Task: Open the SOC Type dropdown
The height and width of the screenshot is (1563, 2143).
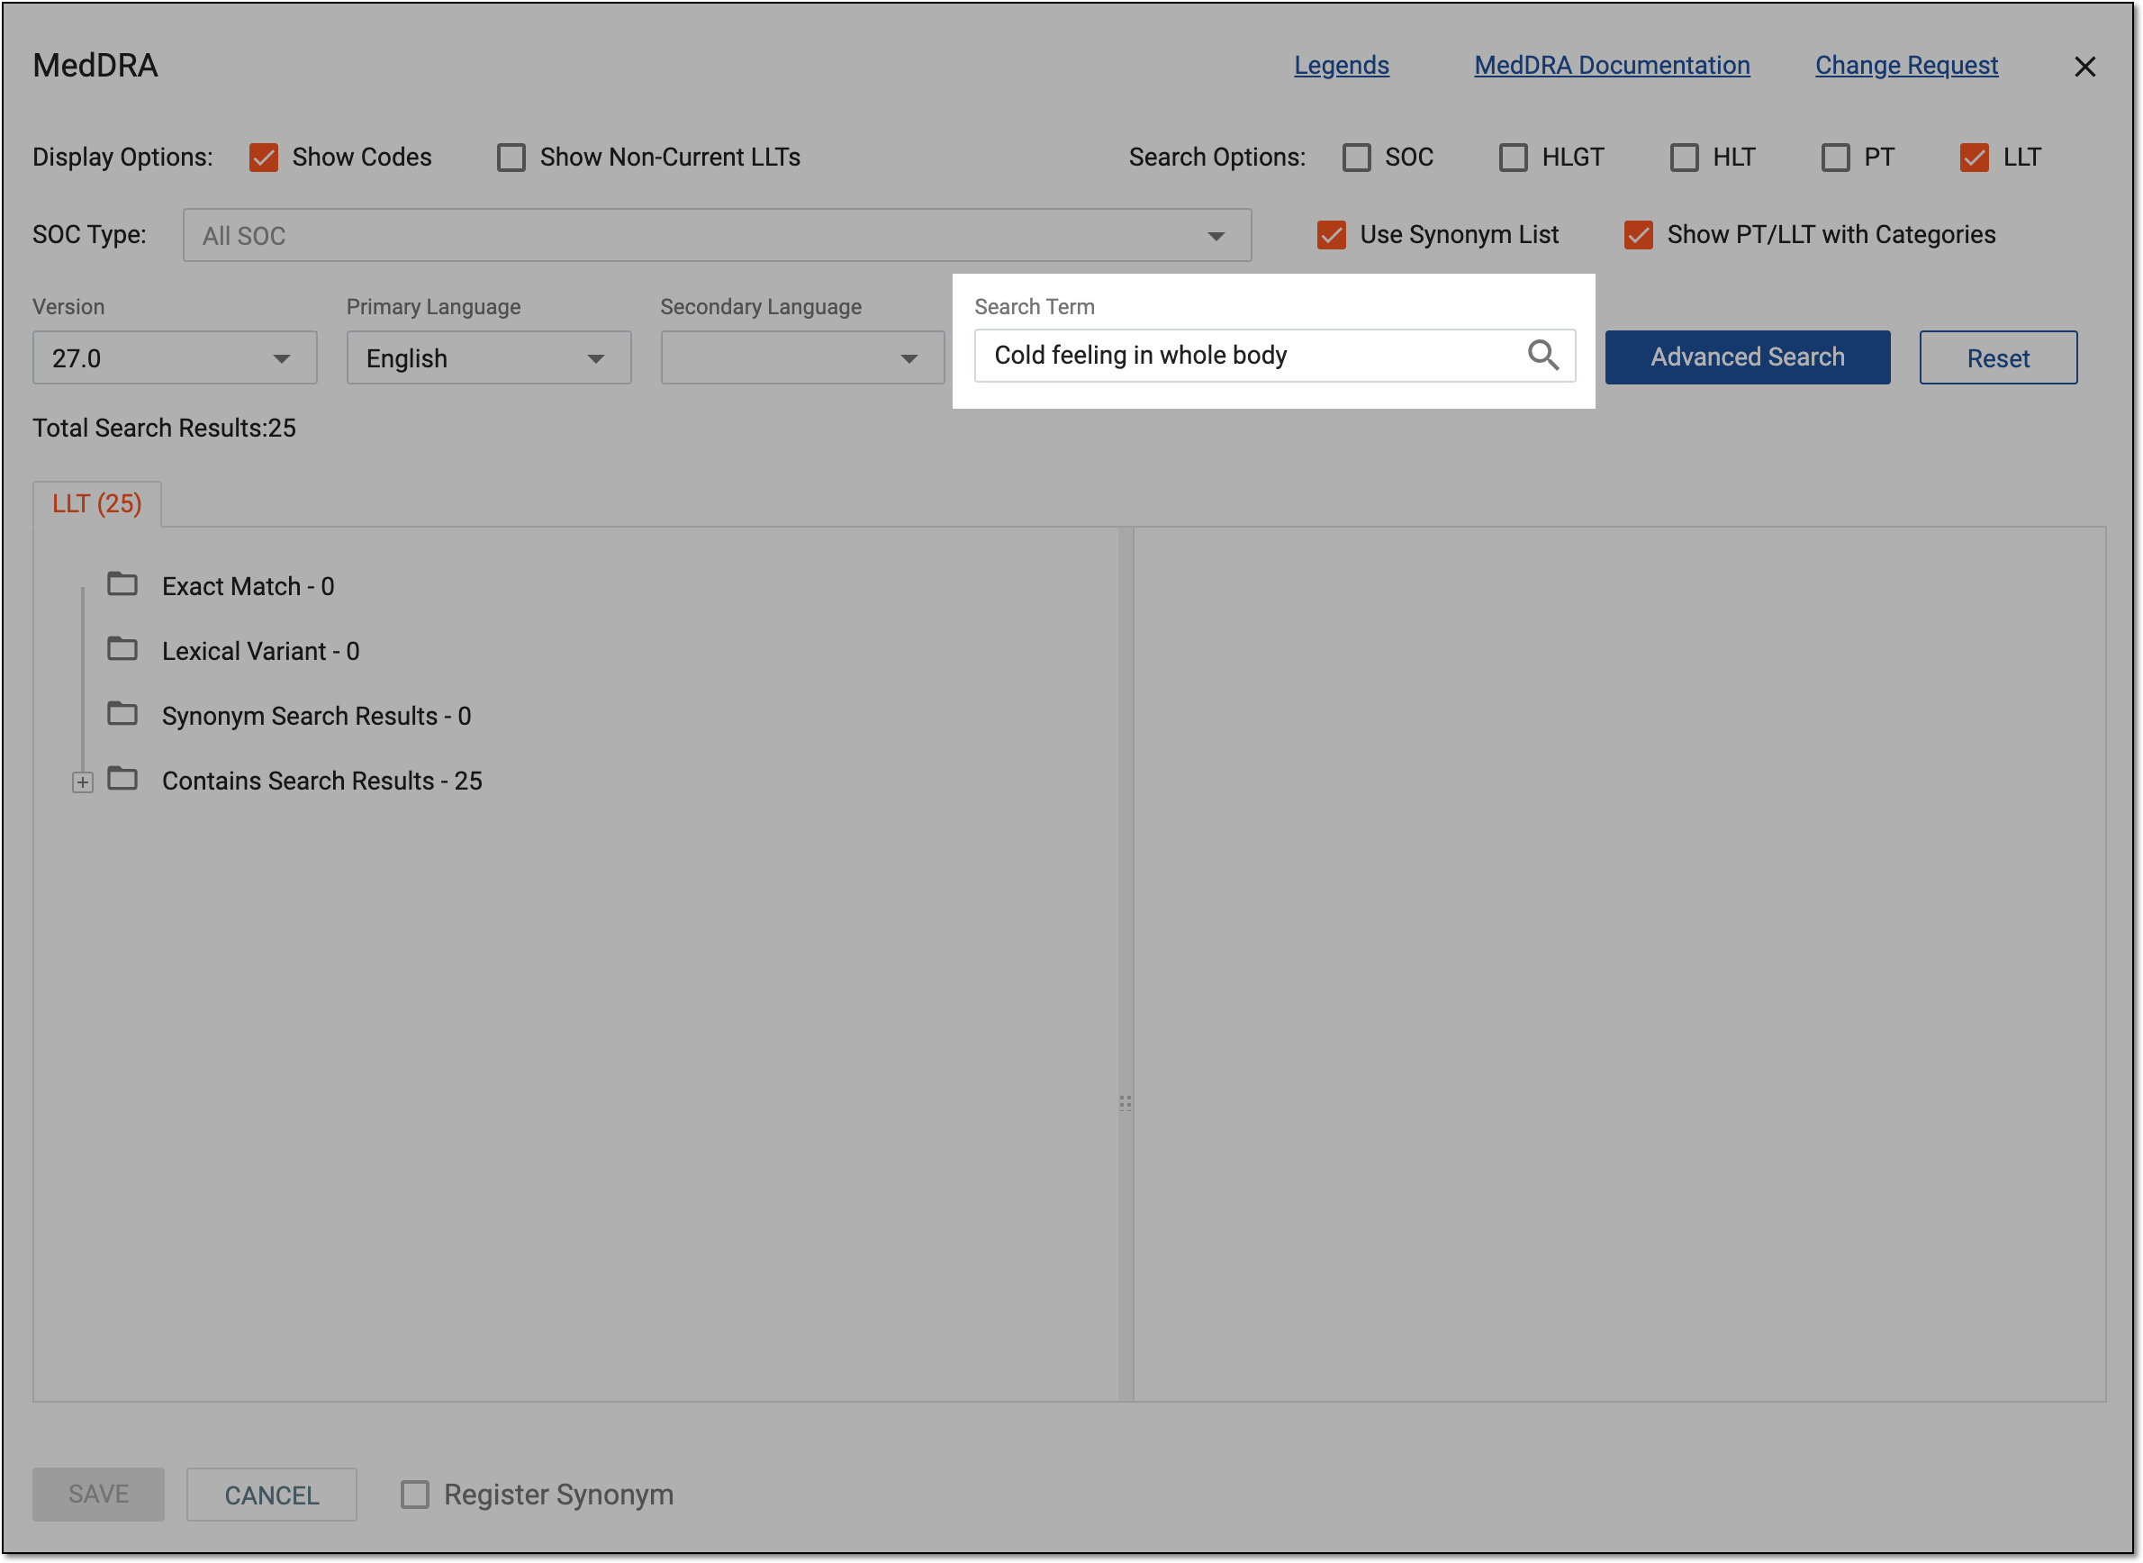Action: [717, 235]
